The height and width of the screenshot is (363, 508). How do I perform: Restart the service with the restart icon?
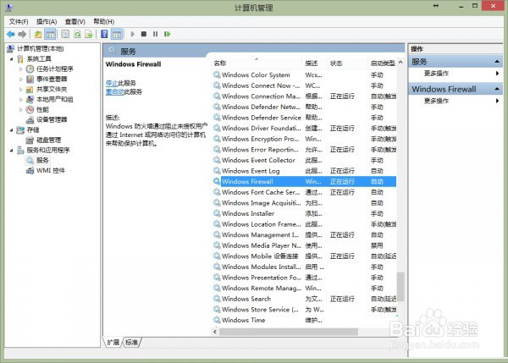pyautogui.click(x=167, y=34)
